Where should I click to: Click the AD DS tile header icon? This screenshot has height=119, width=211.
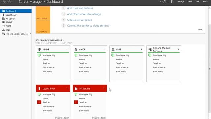click(39, 49)
